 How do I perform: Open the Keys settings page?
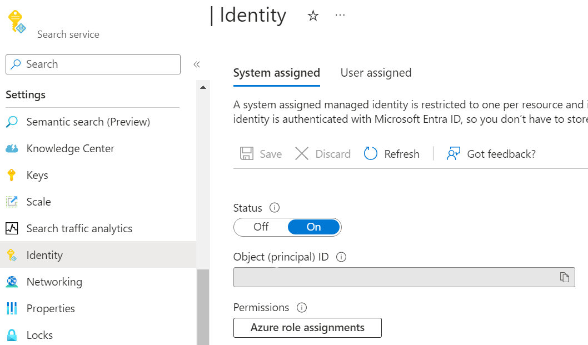[x=37, y=175]
